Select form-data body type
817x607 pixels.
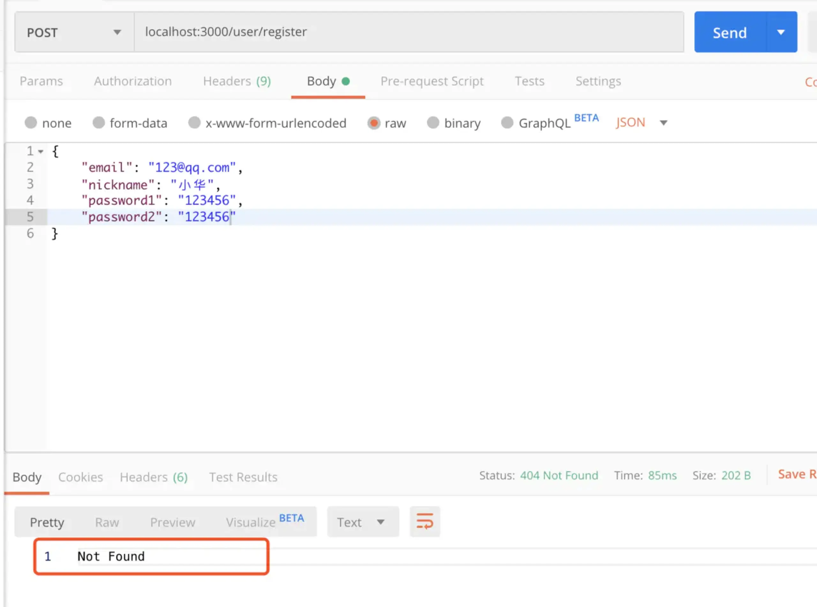click(99, 122)
